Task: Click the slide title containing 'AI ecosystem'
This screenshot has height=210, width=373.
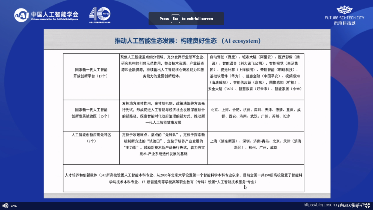Action: pos(188,41)
